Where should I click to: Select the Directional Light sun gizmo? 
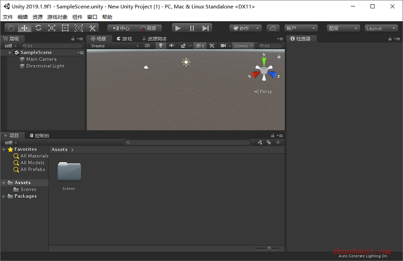tap(186, 62)
